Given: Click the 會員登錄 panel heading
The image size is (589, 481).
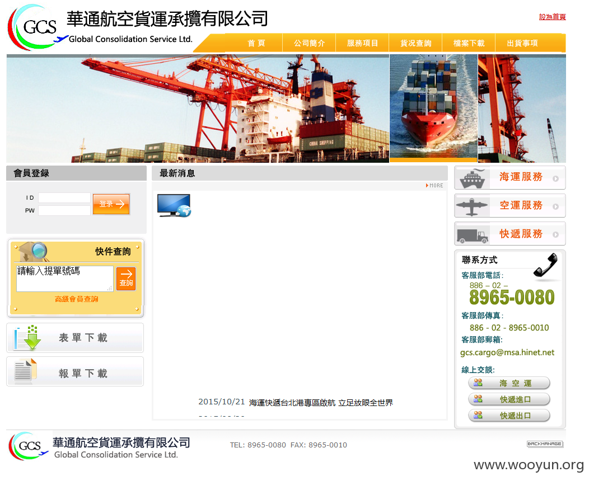Looking at the screenshot, I should click(31, 173).
